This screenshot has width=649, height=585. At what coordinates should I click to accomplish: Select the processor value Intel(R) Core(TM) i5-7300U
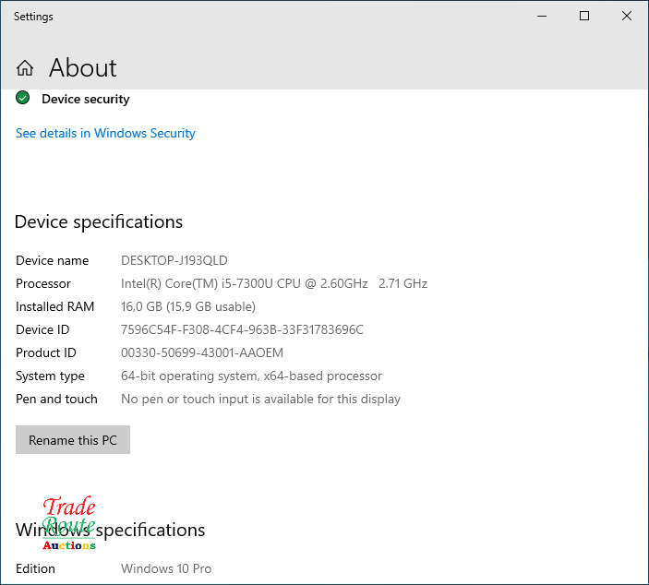click(x=274, y=283)
